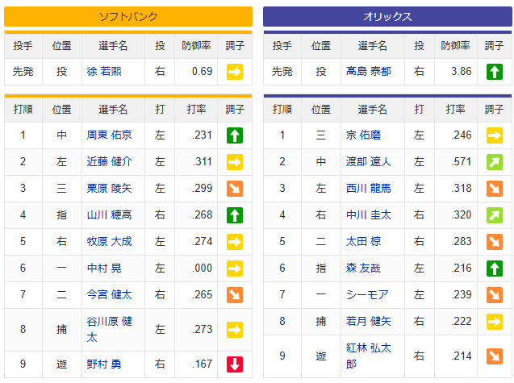Open player link 太田 椋

point(363,241)
